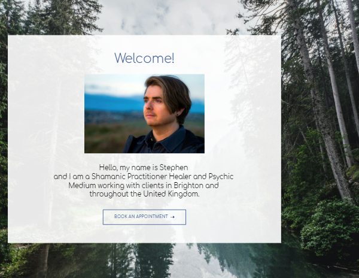Click the word APPOINTMENT on the button
Viewport: 359px width, 278px height.
(152, 216)
